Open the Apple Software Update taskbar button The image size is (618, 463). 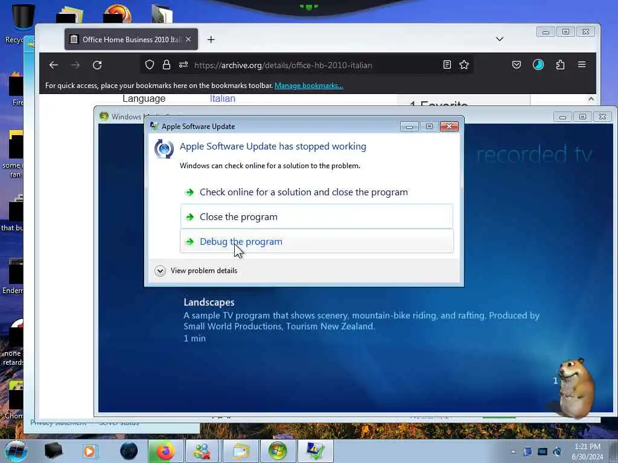316,451
